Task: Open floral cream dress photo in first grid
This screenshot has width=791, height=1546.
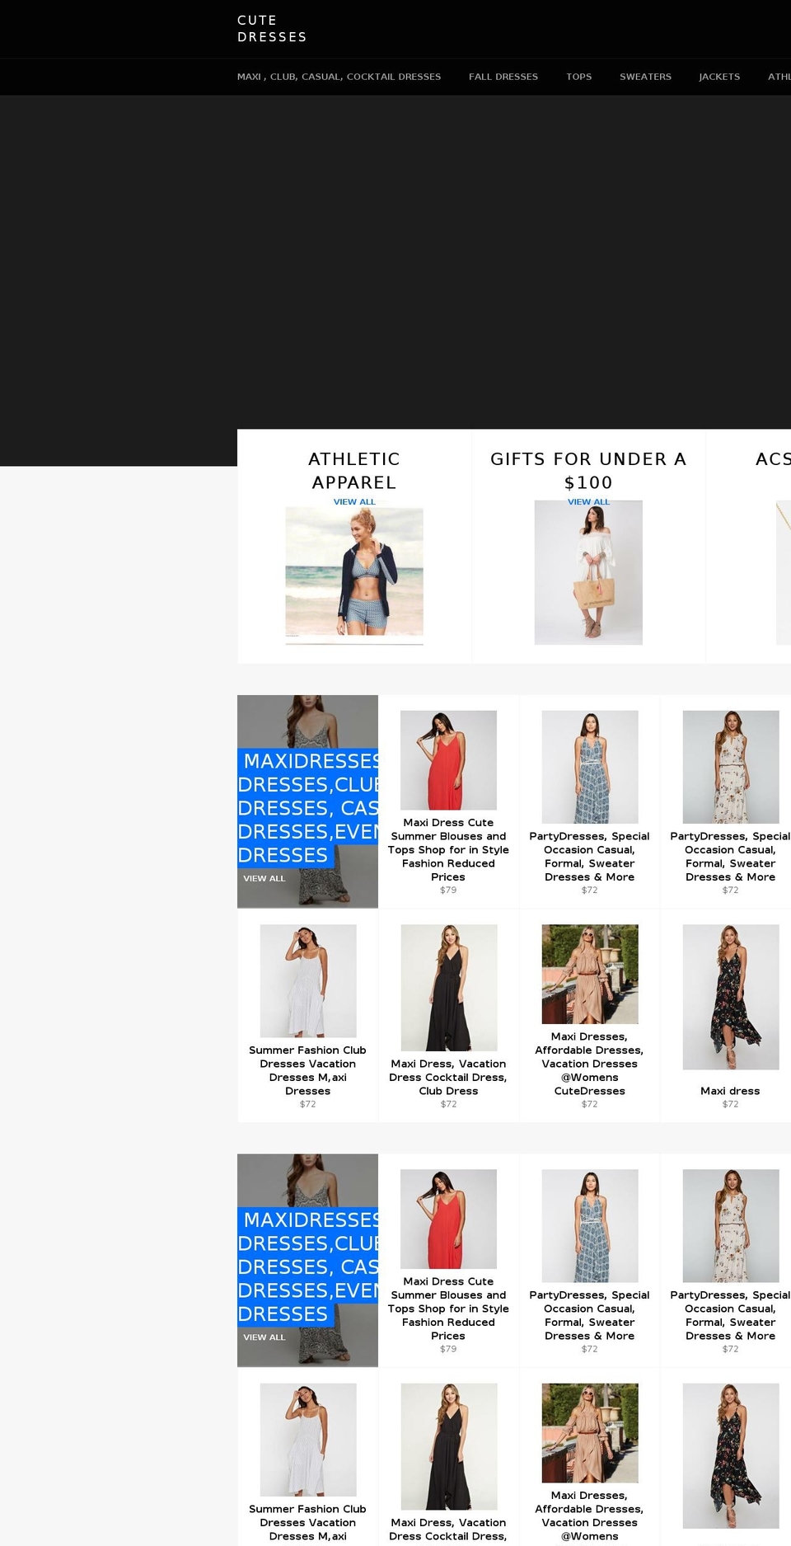Action: pos(731,767)
